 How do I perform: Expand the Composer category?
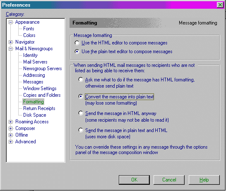10,129
